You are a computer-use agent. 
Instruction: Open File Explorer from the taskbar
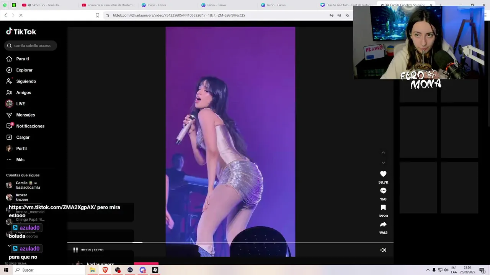(x=92, y=270)
